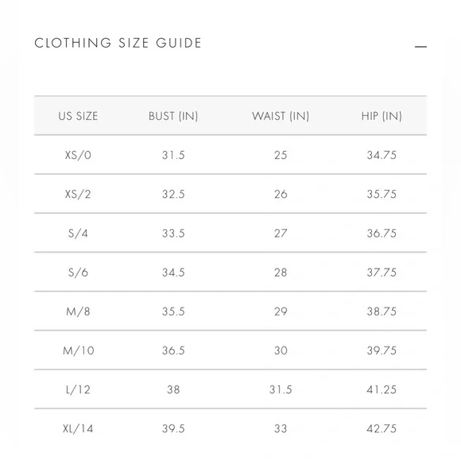Collapse the Clothing Size Guide section

click(x=420, y=46)
